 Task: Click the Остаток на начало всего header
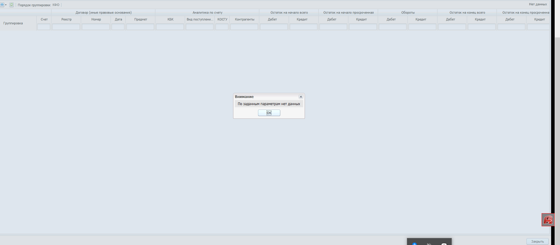(x=289, y=12)
